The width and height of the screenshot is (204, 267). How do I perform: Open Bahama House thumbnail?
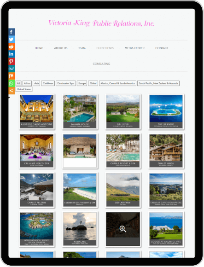tap(80, 112)
